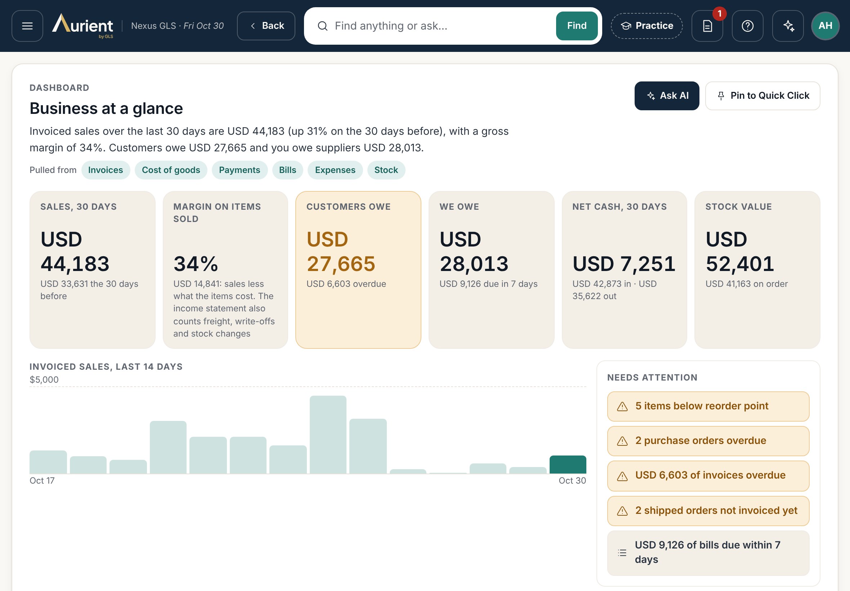The height and width of the screenshot is (591, 850).
Task: Open USD 9,126 of bills due item
Action: pos(708,553)
